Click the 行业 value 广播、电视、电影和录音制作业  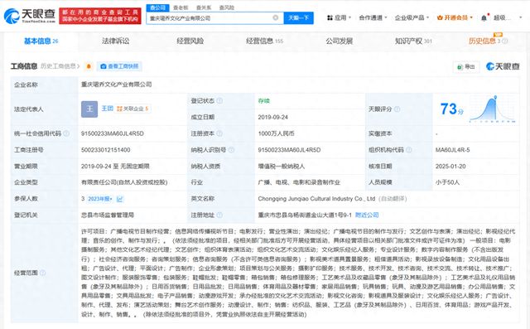coord(299,182)
